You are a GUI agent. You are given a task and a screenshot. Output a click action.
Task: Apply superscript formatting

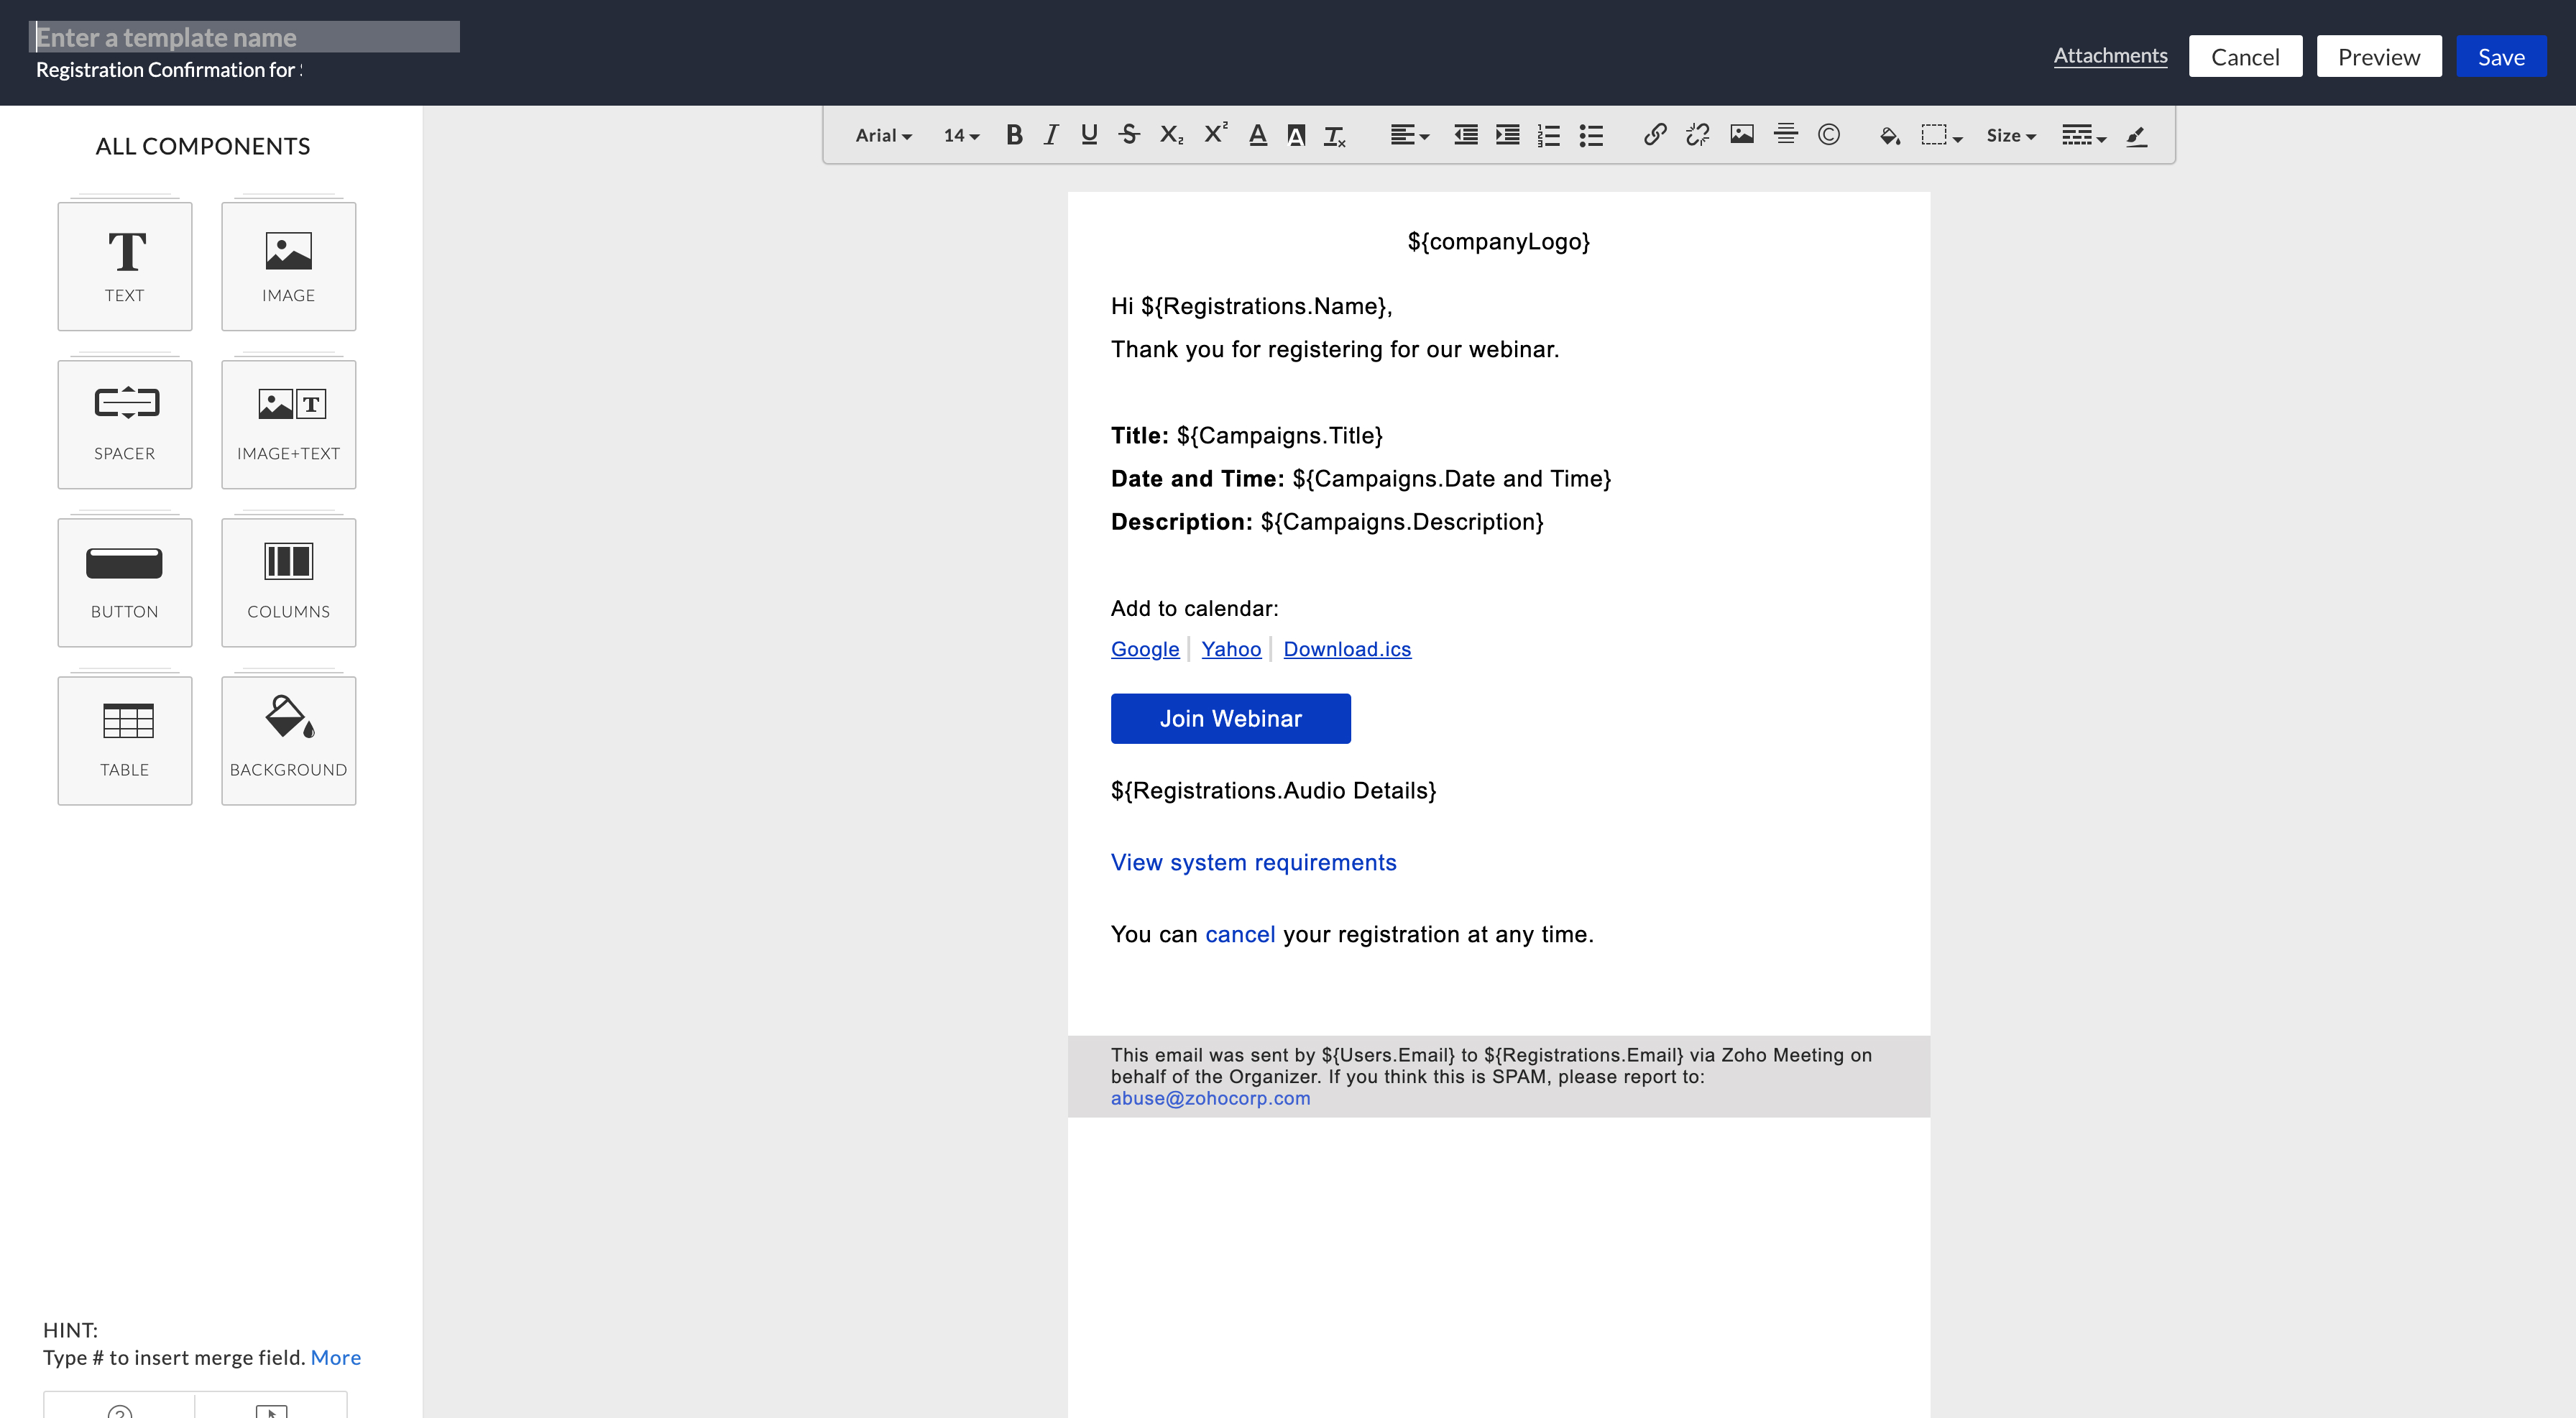[x=1214, y=133]
